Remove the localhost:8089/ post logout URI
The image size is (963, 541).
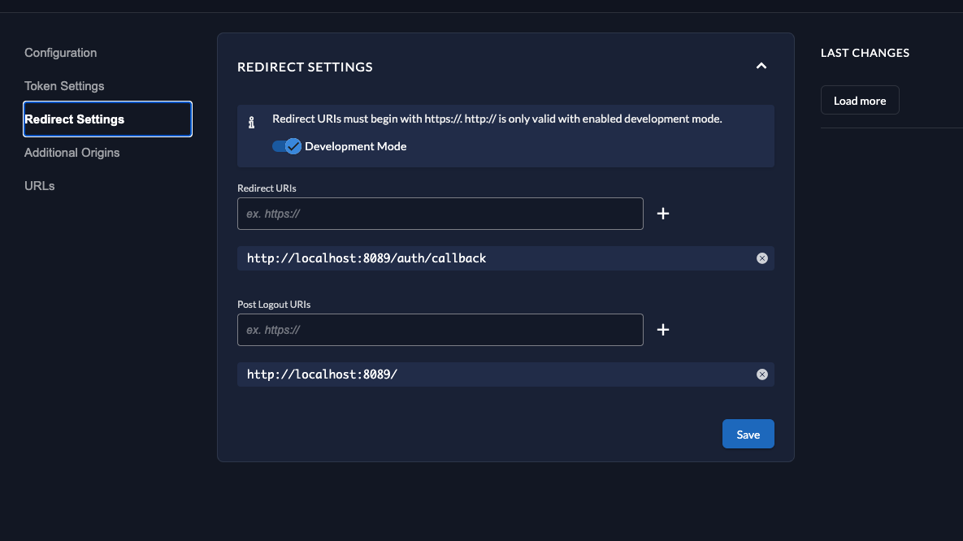762,374
